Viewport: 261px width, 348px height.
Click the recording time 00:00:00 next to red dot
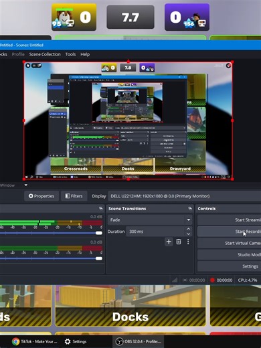pyautogui.click(x=224, y=280)
